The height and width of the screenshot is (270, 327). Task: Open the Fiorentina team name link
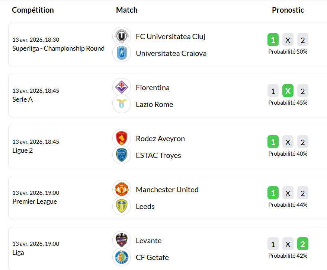(x=153, y=88)
